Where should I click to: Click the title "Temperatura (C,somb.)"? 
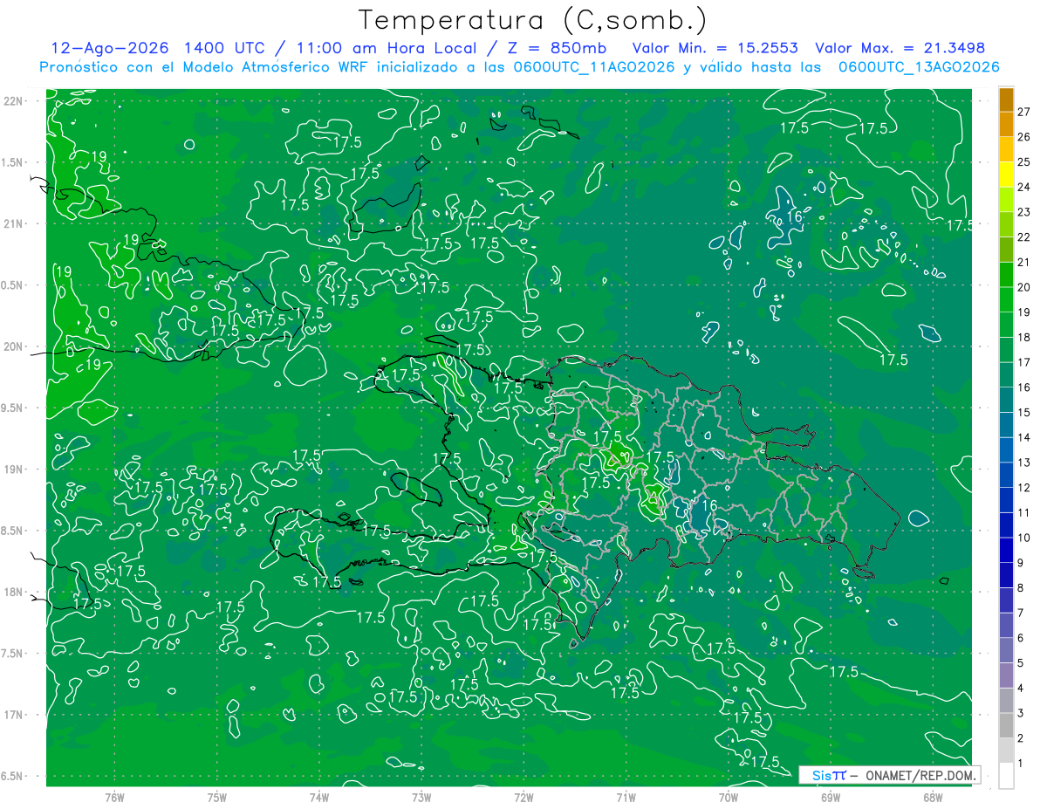[x=533, y=20]
